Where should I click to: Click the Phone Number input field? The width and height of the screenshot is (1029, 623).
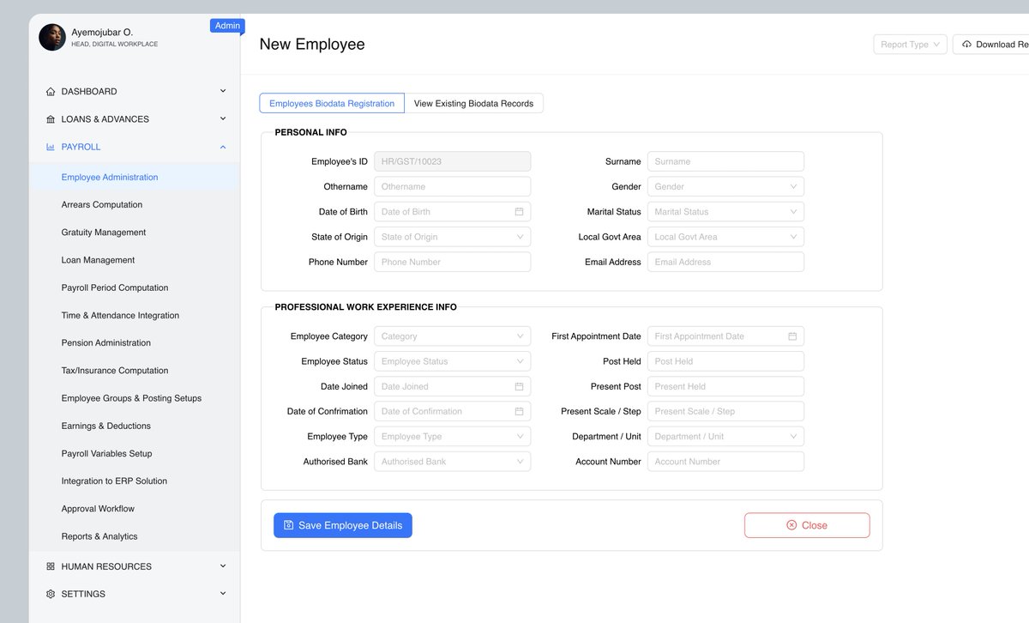[452, 262]
